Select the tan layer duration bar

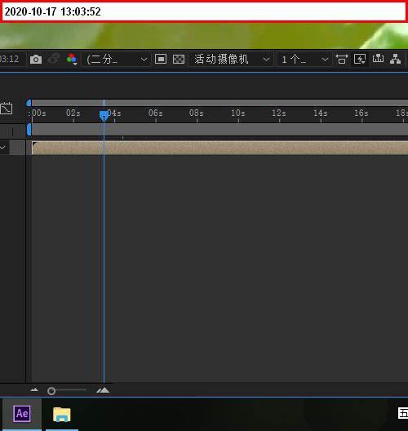(220, 148)
